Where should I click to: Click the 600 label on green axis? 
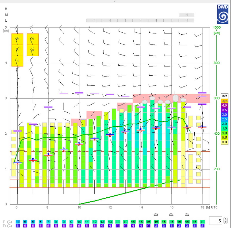[217, 98]
